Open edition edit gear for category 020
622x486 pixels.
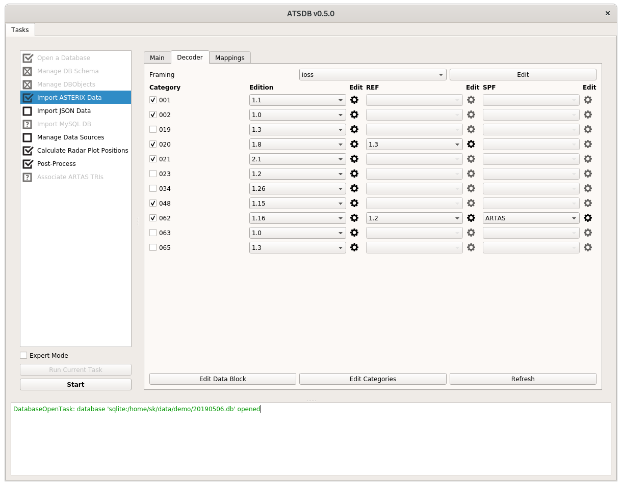point(354,145)
